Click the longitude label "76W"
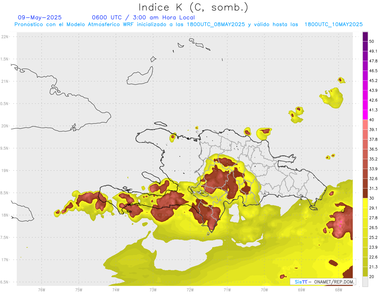Screen dimensions: 380x294 tap(41, 290)
